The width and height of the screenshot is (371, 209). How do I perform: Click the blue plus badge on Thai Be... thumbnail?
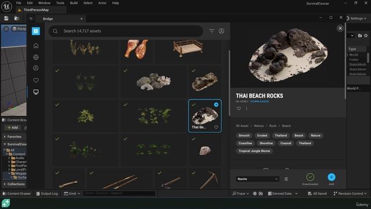[x=216, y=105]
